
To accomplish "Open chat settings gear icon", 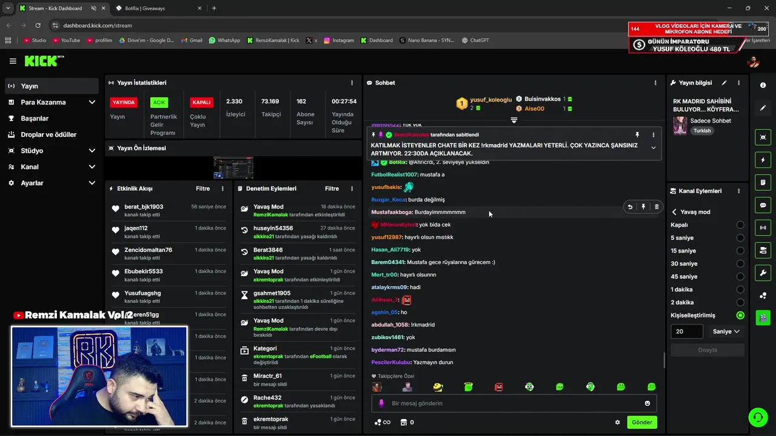I will pos(618,422).
